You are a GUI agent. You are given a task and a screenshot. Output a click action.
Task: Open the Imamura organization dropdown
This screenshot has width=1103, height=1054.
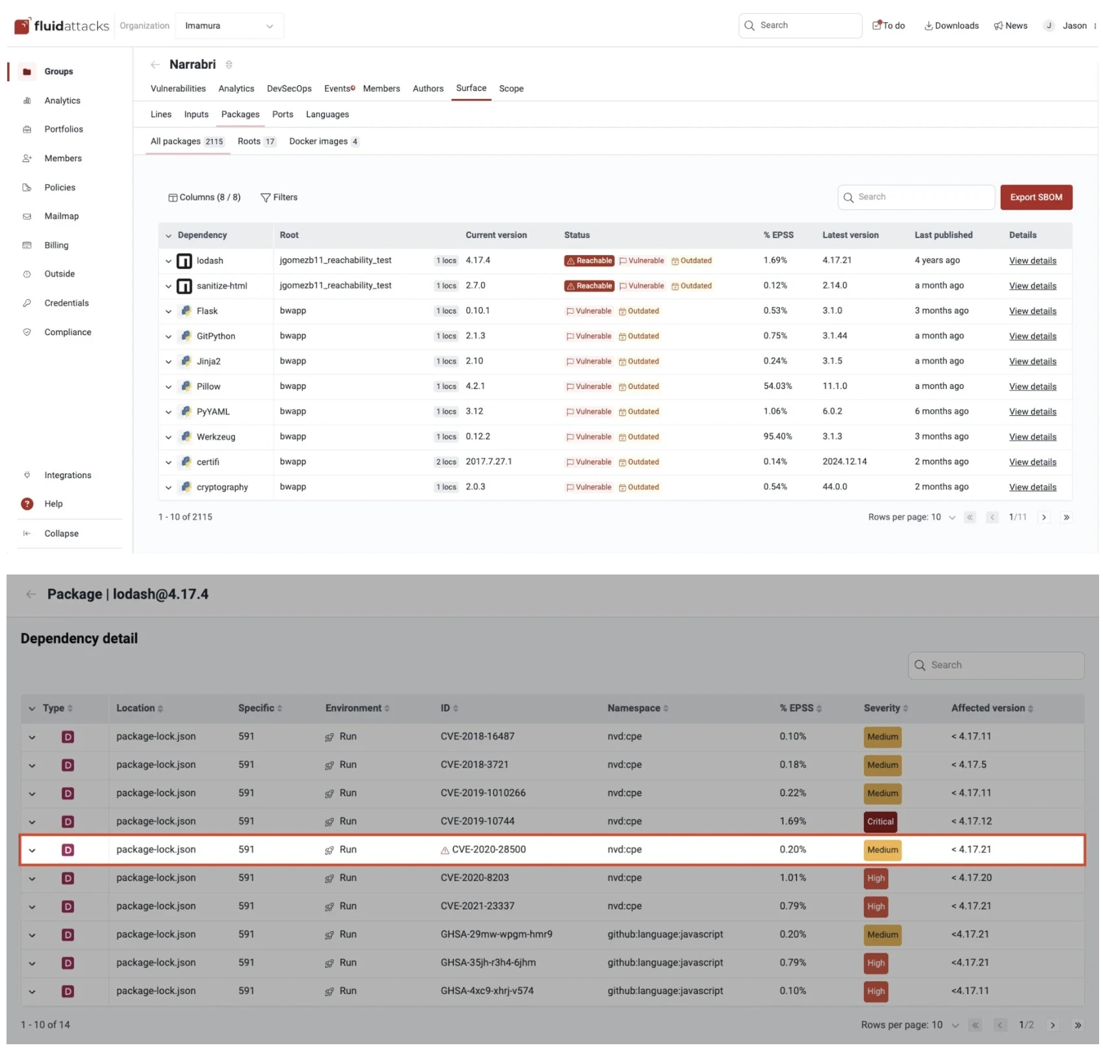point(229,26)
